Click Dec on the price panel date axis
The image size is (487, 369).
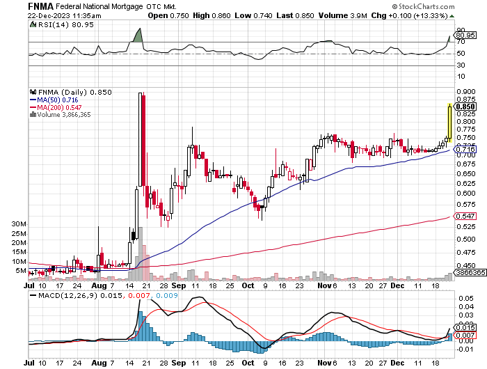(x=397, y=285)
